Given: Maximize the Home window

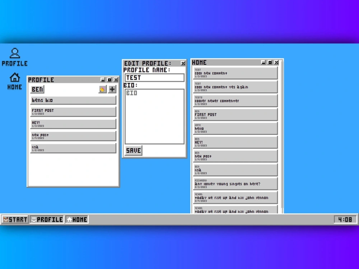Looking at the screenshot, I should tap(270, 62).
